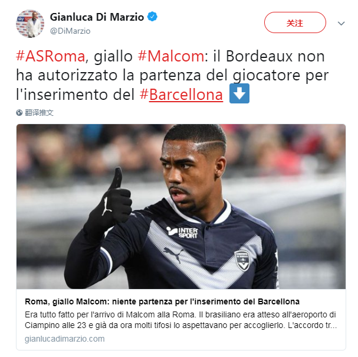Viewport: 358px width, 357px height.
Task: Open the @DiMarzio handle
Action: coord(70,31)
